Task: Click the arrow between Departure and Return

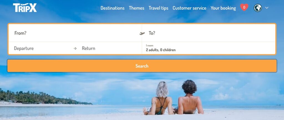Action: tap(75, 48)
